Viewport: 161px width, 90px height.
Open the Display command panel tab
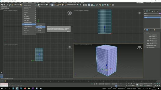tap(155, 11)
